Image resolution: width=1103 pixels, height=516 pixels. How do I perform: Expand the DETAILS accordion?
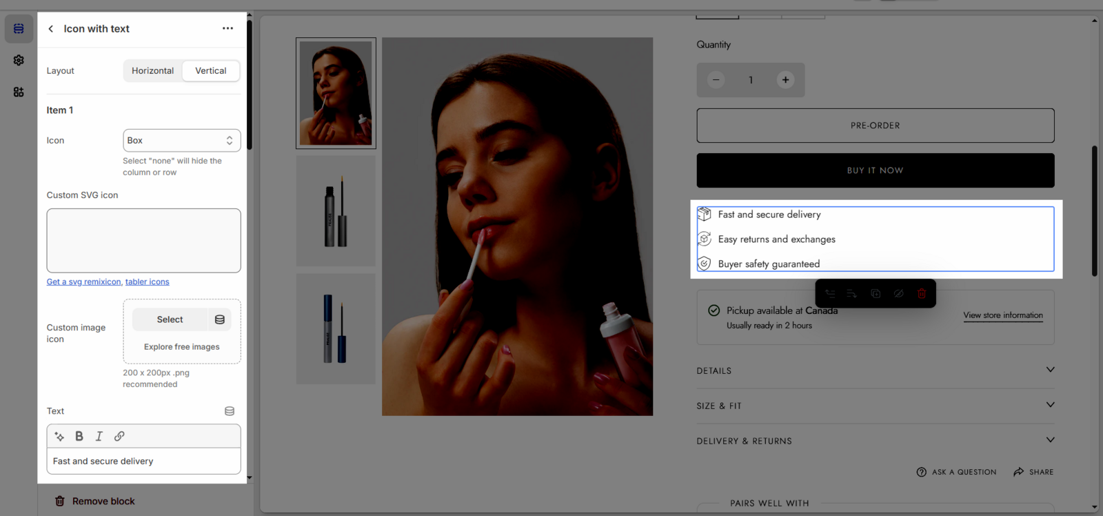[875, 370]
